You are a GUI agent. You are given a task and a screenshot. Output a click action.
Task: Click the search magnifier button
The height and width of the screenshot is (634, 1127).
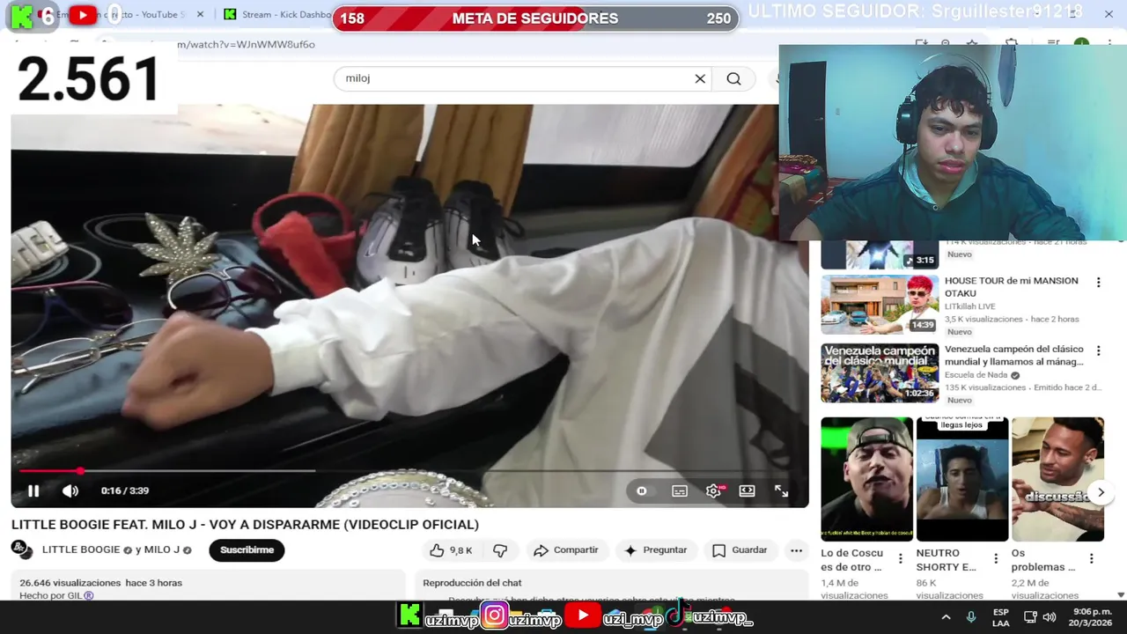(733, 78)
